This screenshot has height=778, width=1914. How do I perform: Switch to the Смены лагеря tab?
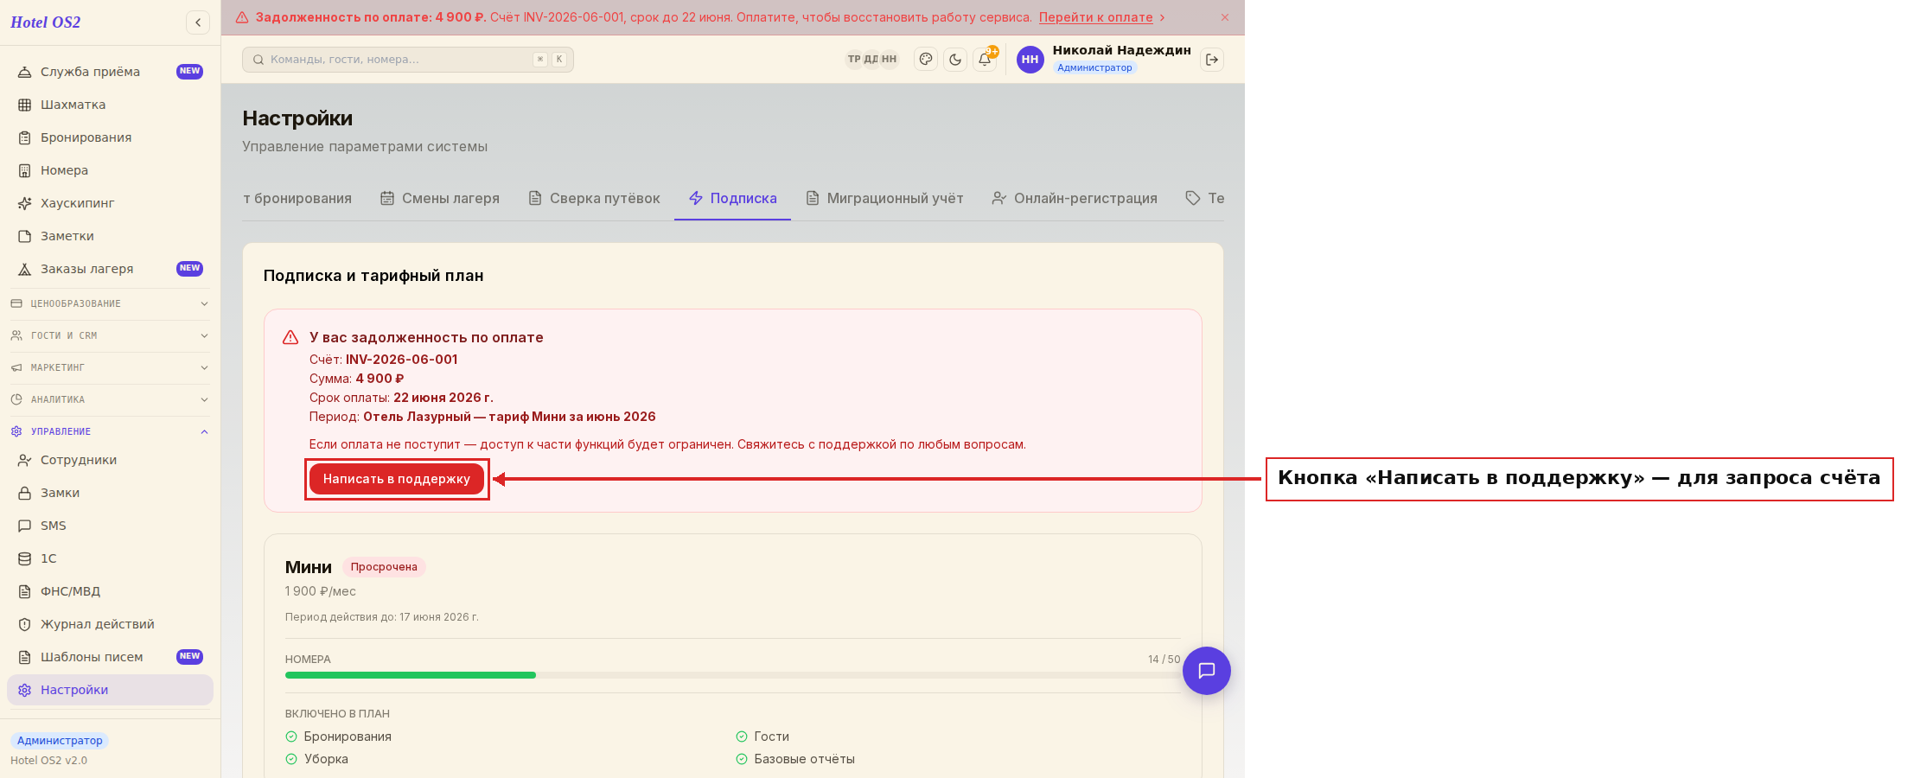[x=440, y=198]
